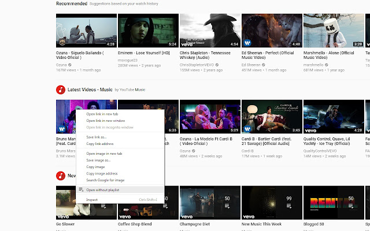Open the marshmello channel link

tap(313, 65)
